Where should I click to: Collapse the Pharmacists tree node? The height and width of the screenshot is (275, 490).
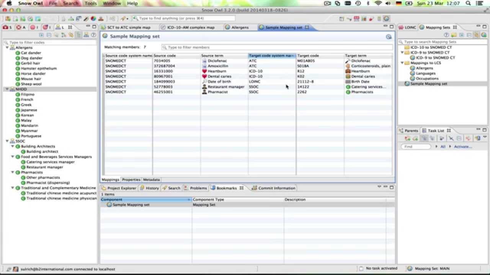coord(13,172)
